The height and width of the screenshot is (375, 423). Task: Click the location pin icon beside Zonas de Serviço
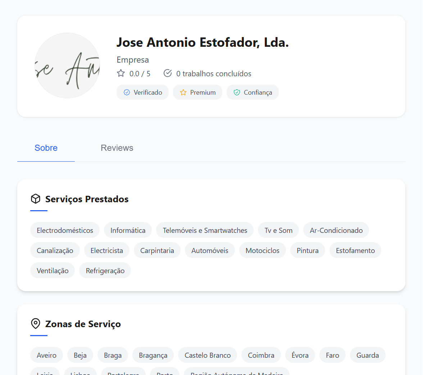(35, 324)
